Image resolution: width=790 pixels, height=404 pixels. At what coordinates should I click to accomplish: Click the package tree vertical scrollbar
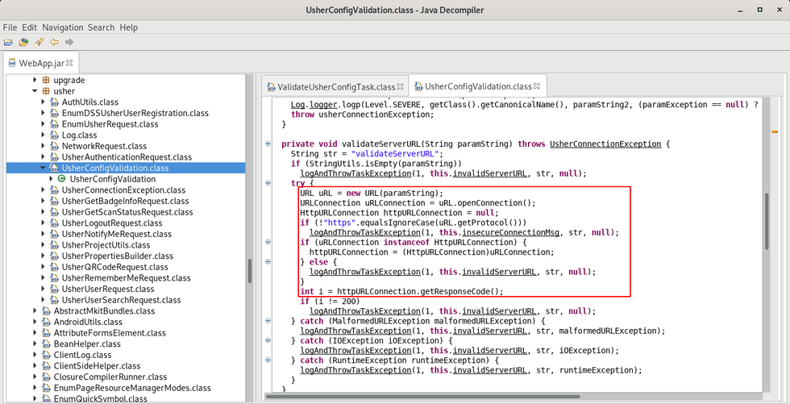[249, 271]
